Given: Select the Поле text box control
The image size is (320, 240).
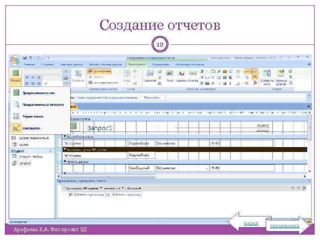Looking at the screenshot, I should coord(169,76).
